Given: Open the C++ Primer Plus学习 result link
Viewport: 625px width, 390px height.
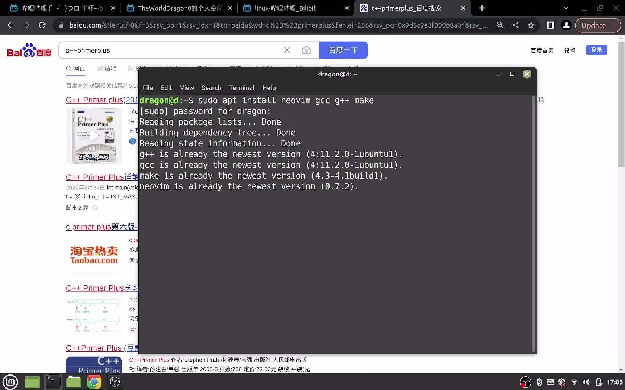Looking at the screenshot, I should [102, 288].
